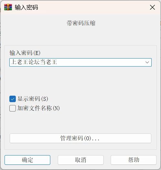Click the 加密文件名称(N) label text

point(38,108)
